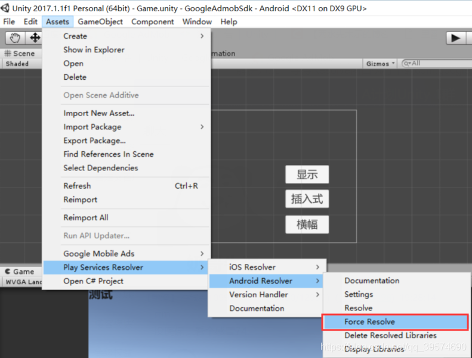Open the File menu

9,21
